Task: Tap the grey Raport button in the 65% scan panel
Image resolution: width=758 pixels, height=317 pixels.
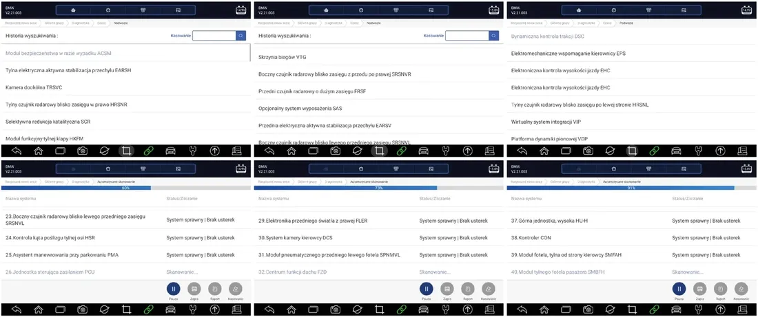Action: [x=214, y=289]
